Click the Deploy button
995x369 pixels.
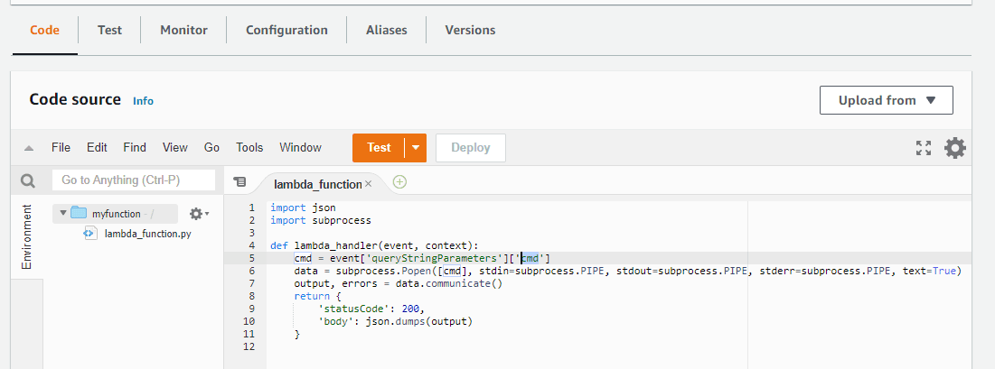(x=470, y=148)
